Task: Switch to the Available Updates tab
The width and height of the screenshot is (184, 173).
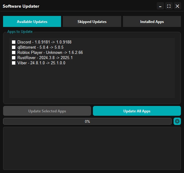Action: (32, 21)
